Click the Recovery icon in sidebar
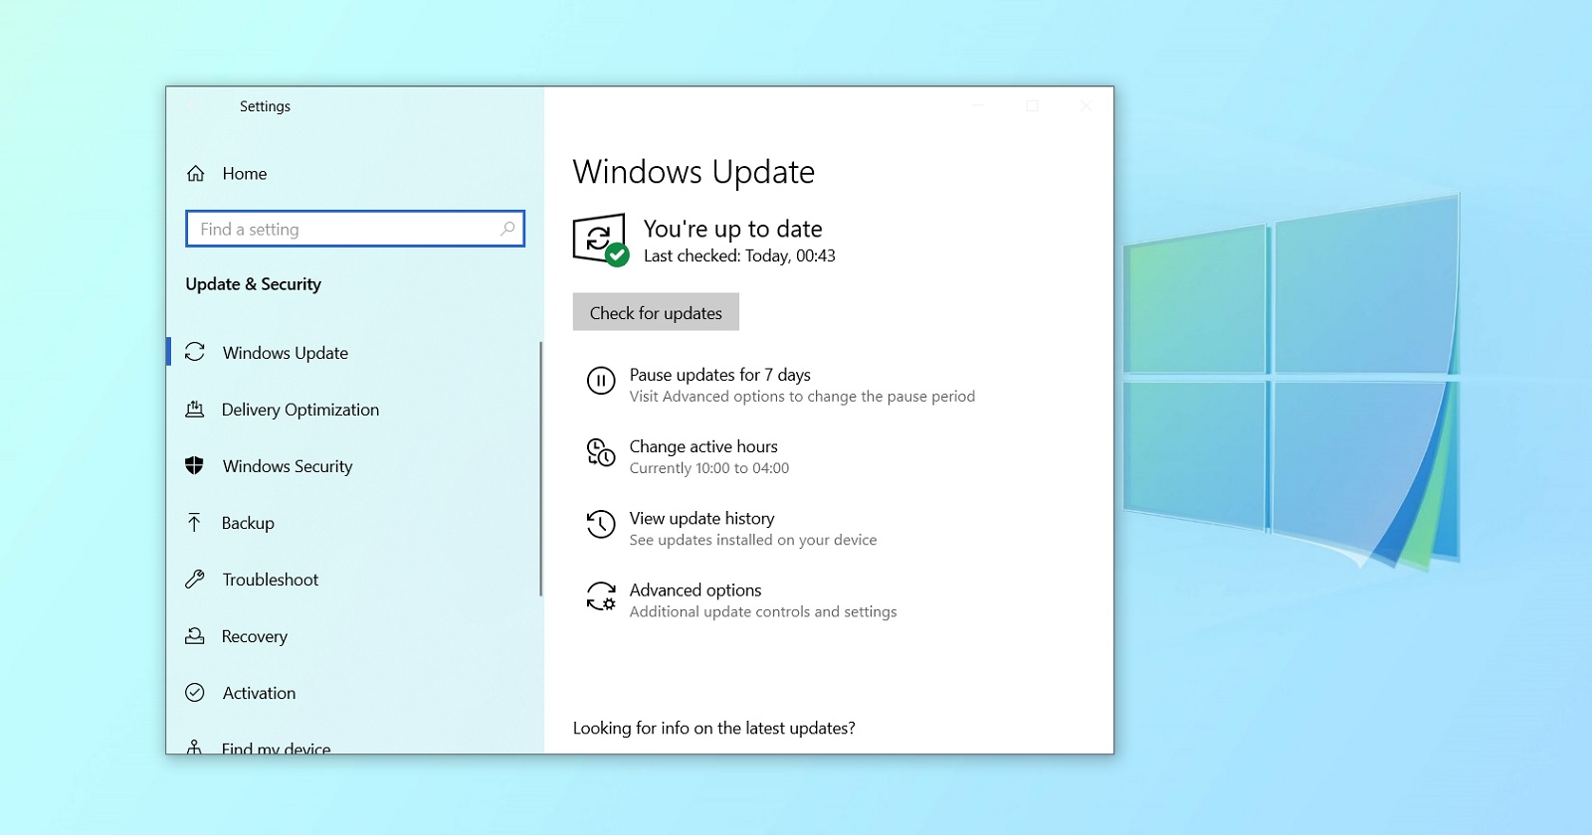The image size is (1592, 835). coord(195,635)
